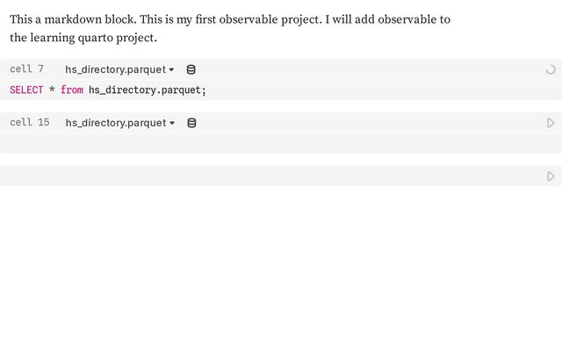
Task: Click the markdown text "This a markdown block"
Action: [x=72, y=19]
